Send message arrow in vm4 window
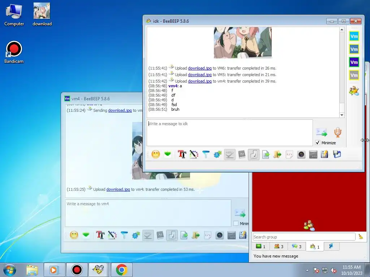The image size is (370, 277). [240, 213]
